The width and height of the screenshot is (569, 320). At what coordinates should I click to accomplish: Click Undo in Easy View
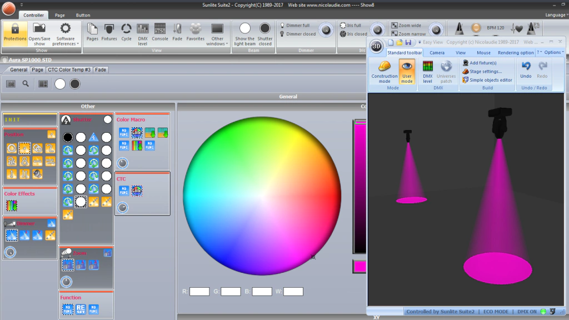point(526,69)
